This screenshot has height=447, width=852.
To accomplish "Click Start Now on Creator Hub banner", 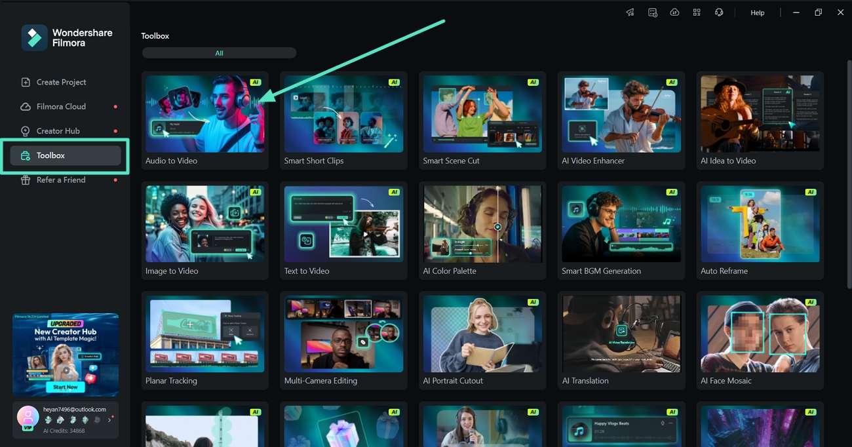I will pos(65,387).
